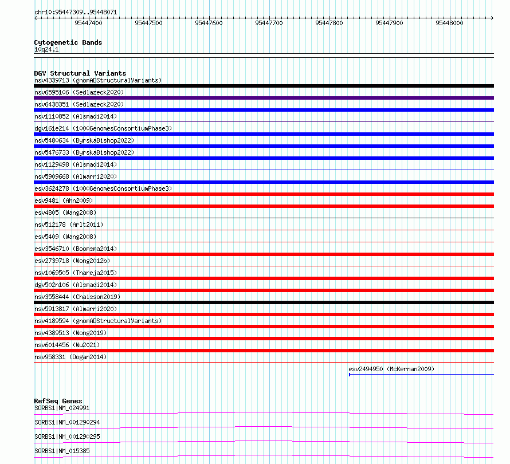Click ruler position 95447500
510x464 pixels.
(148, 23)
